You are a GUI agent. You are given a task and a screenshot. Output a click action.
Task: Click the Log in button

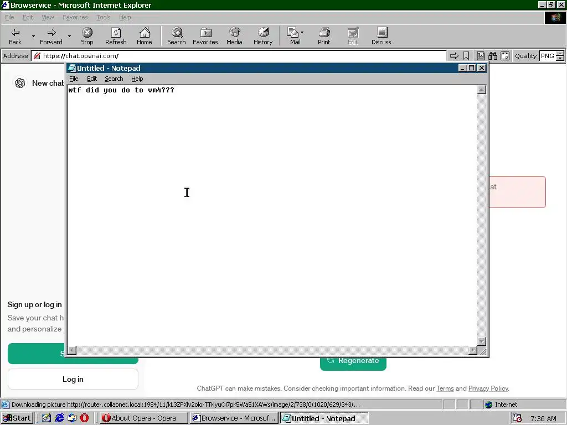point(73,379)
